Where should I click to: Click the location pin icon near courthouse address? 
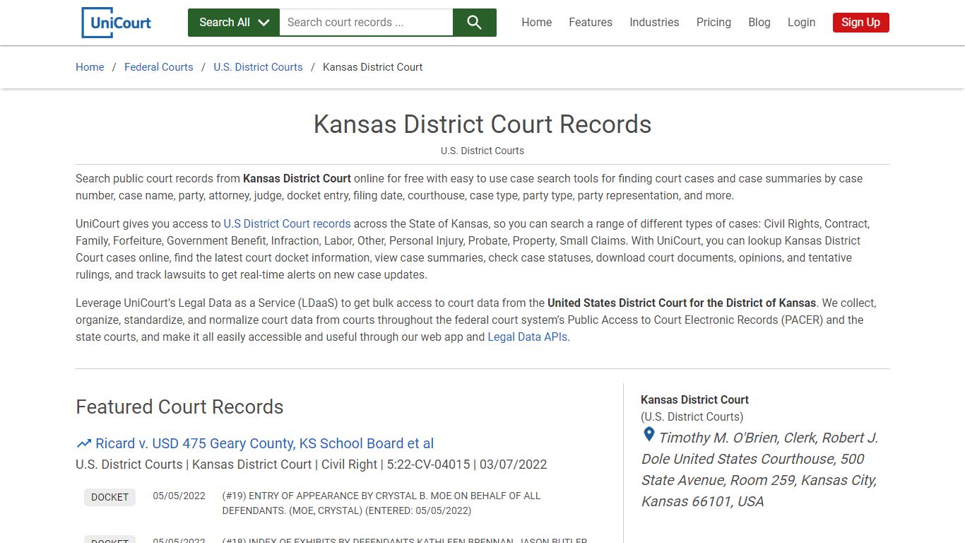[649, 435]
